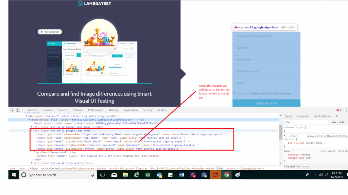Check the Terms of Service agreement checkbox

point(234,93)
